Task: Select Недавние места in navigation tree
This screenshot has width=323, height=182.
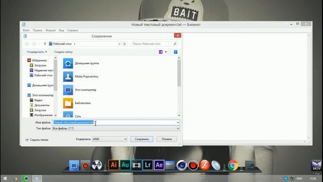Action: tap(41, 70)
